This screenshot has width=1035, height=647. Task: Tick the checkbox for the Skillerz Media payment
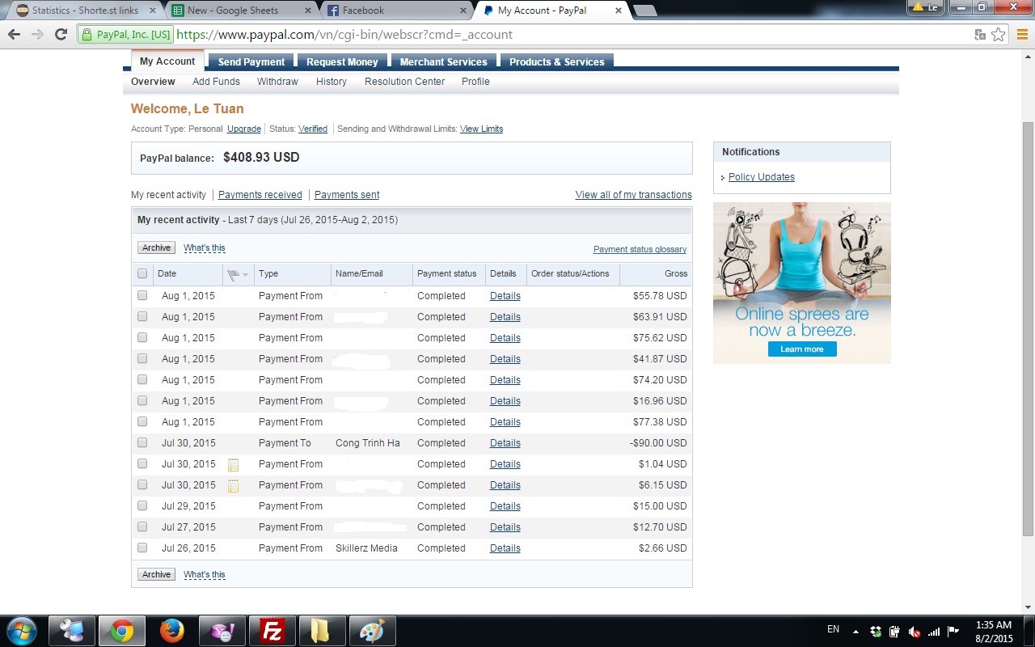(142, 548)
